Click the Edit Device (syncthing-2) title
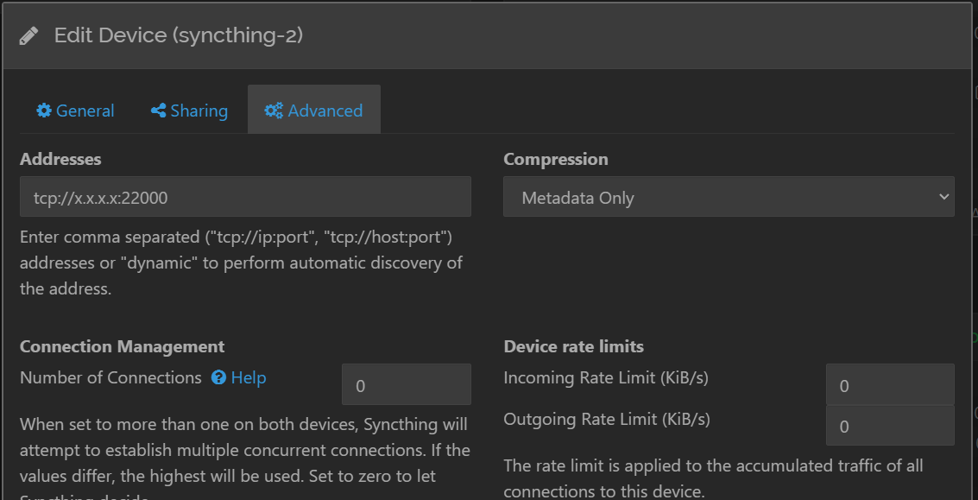The width and height of the screenshot is (978, 500). (178, 35)
